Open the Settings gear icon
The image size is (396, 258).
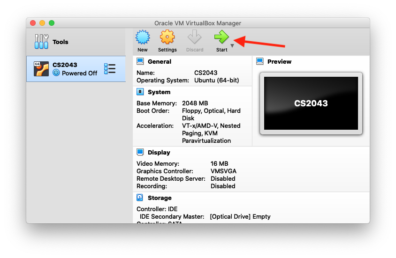[167, 37]
